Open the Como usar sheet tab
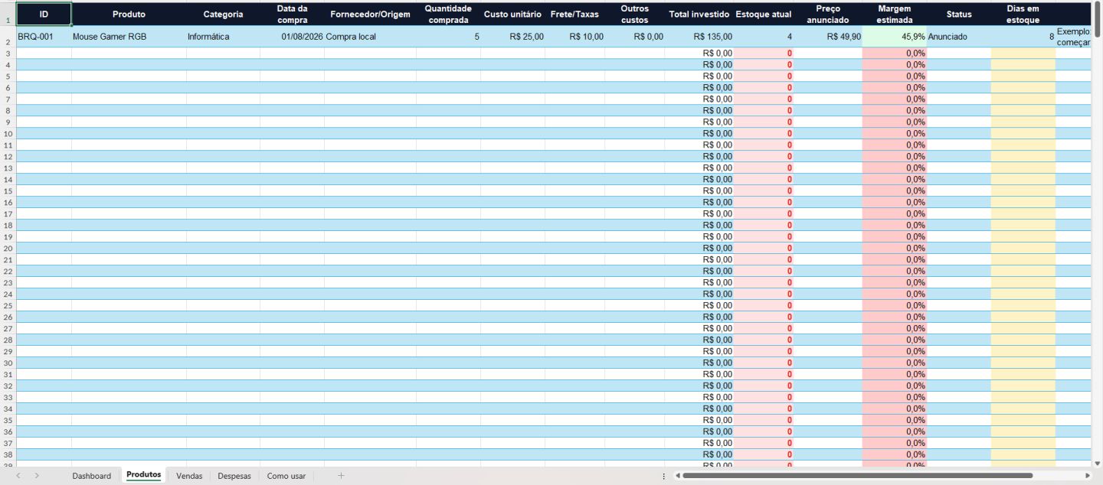Screen dimensions: 1103x485 tap(286, 476)
